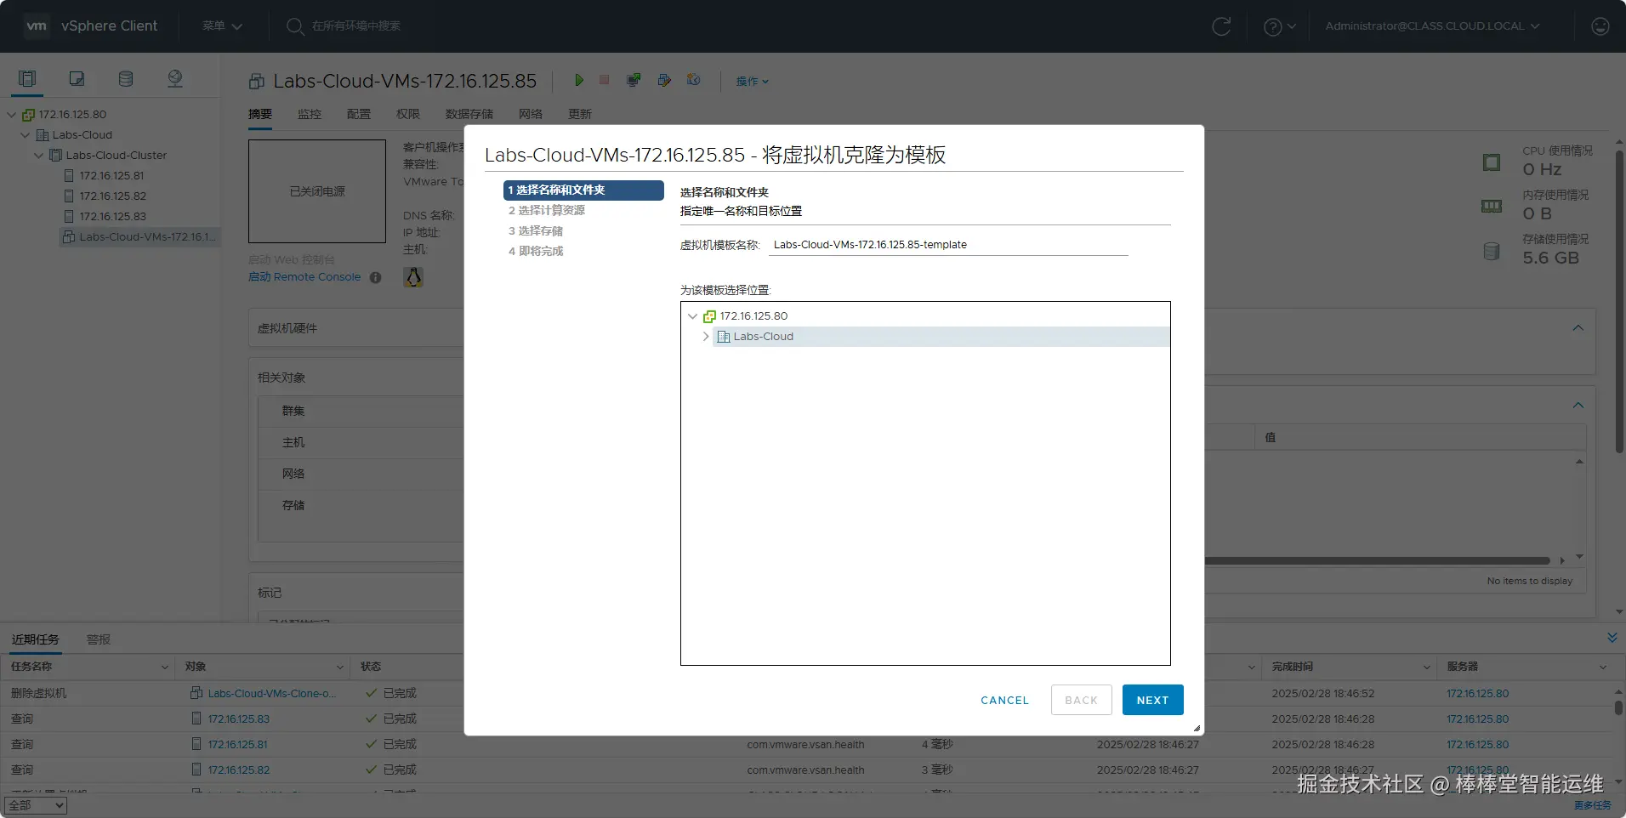Click the CPU usage icon
Viewport: 1626px width, 818px height.
click(x=1492, y=162)
